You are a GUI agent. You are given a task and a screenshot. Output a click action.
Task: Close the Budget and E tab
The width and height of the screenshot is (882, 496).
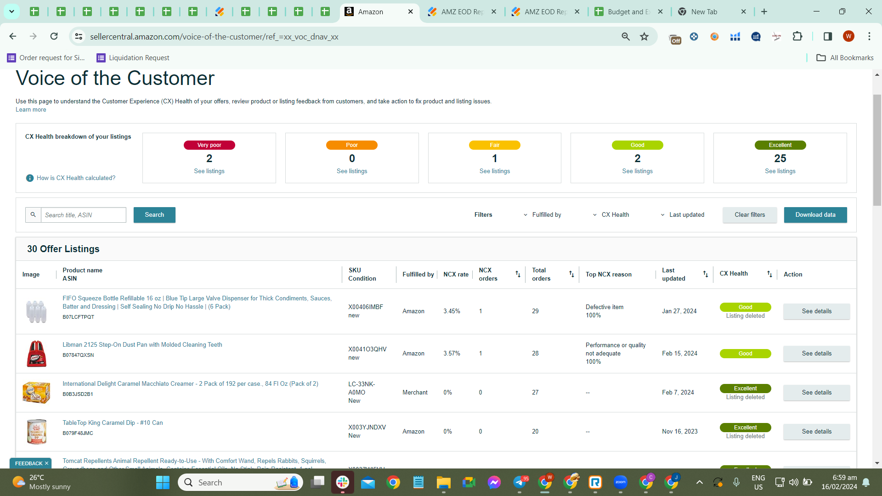[660, 11]
